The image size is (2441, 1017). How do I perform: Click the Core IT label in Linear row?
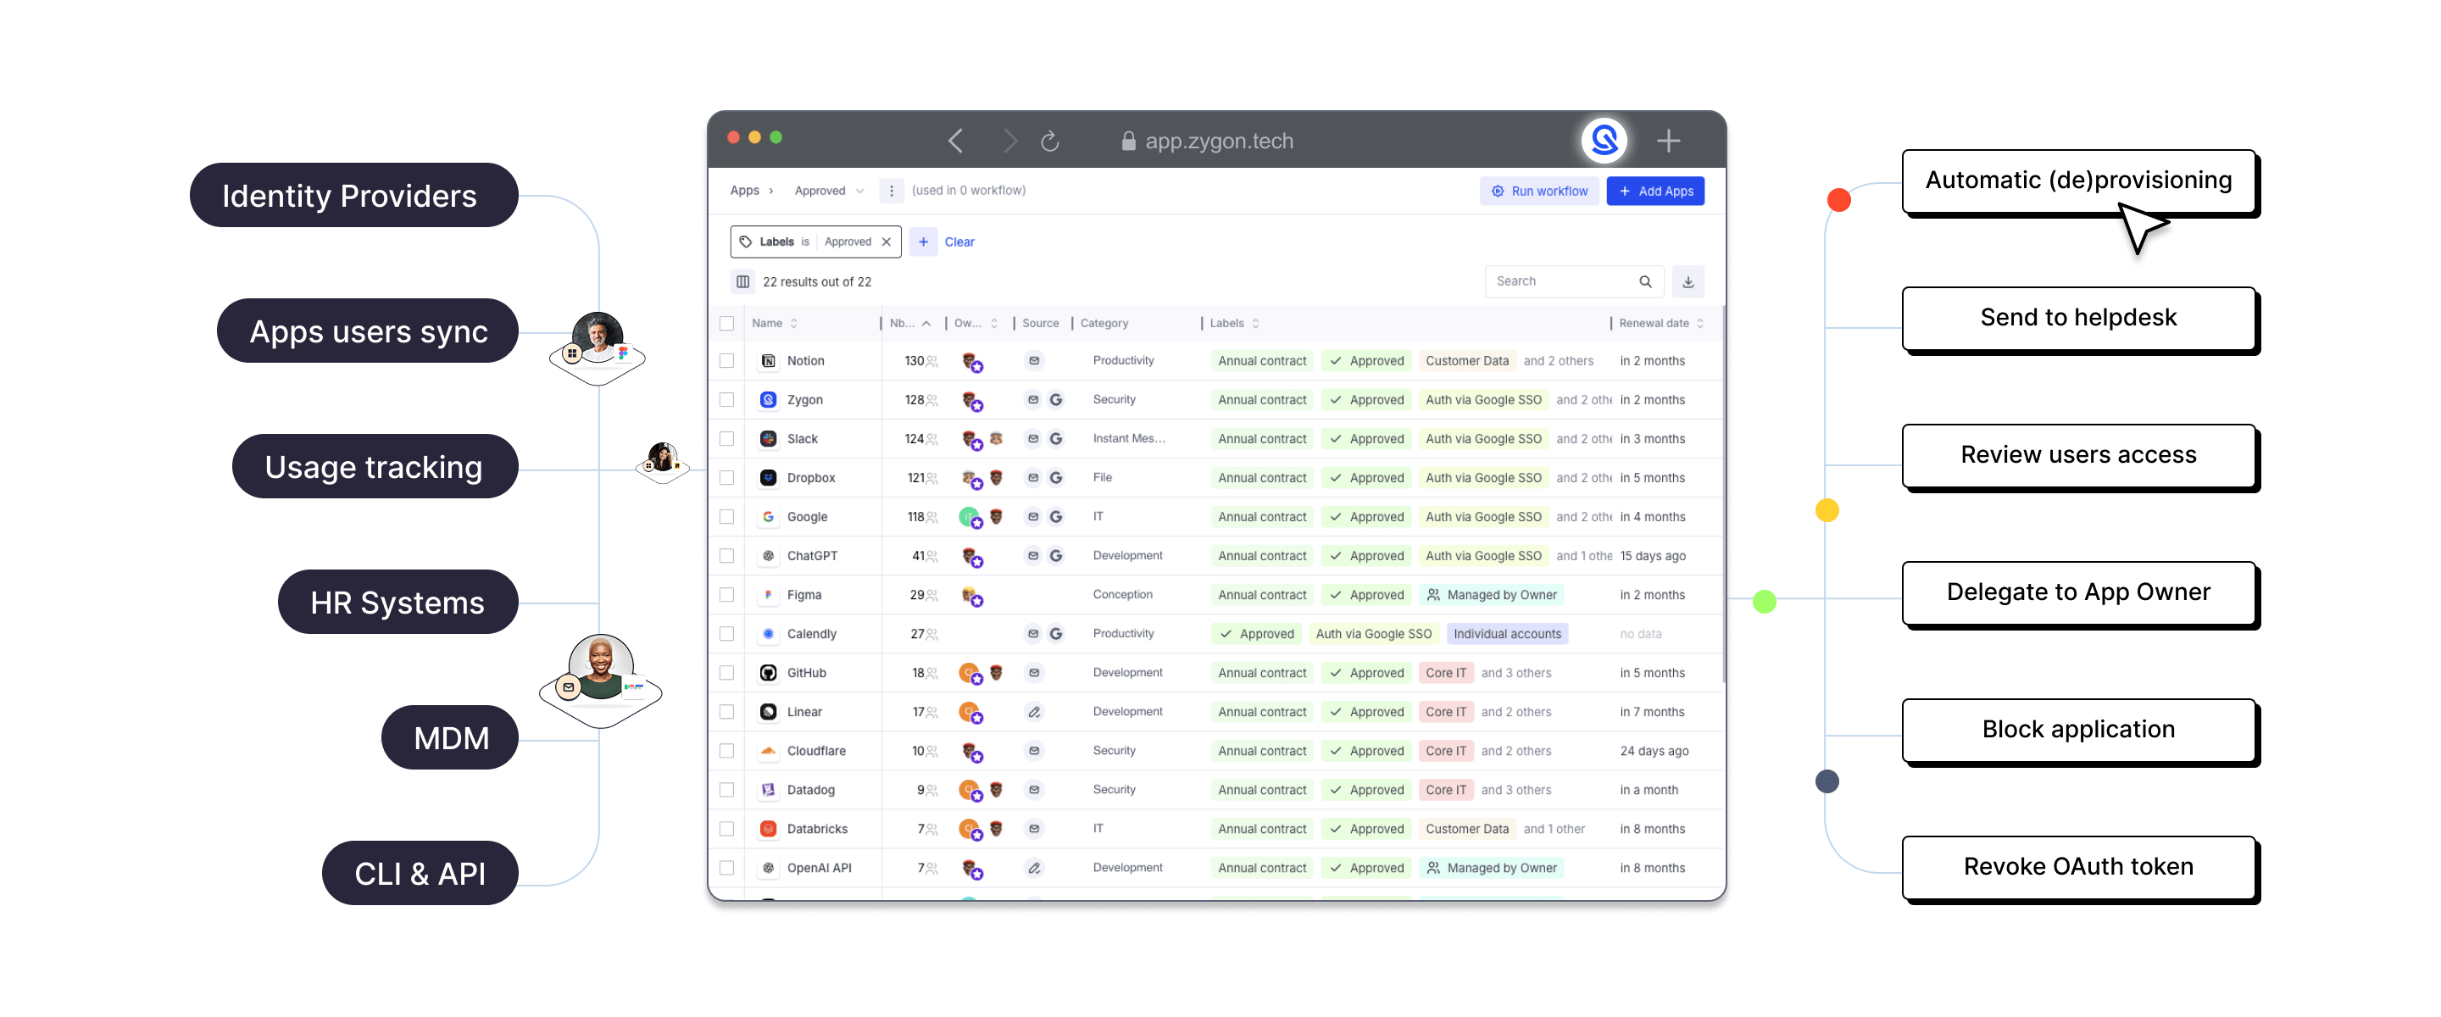point(1445,712)
